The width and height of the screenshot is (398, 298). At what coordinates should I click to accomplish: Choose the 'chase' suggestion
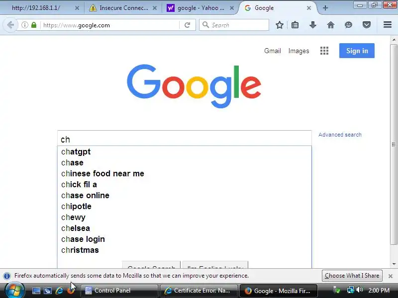tap(185, 163)
